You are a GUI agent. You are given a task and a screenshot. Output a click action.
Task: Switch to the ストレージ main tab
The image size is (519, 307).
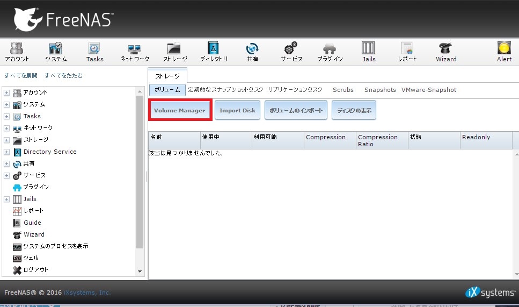167,76
